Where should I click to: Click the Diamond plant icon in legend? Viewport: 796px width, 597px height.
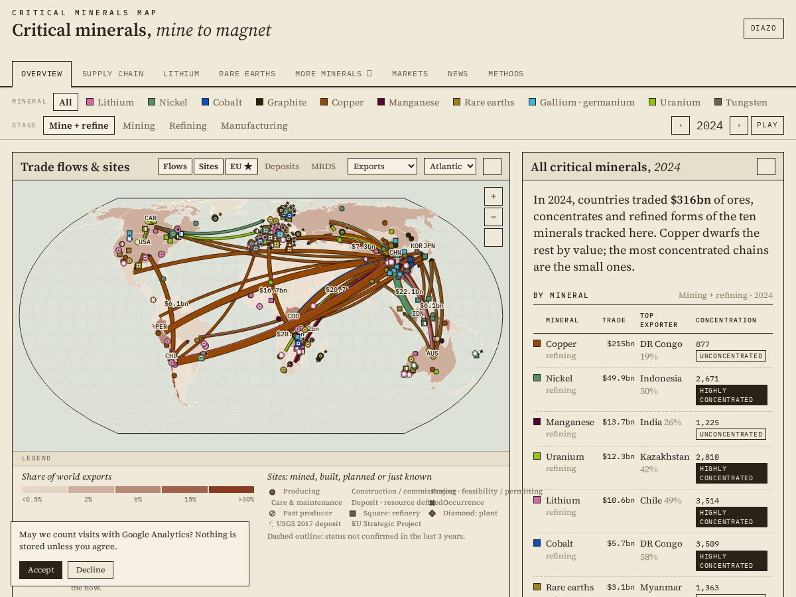(432, 513)
